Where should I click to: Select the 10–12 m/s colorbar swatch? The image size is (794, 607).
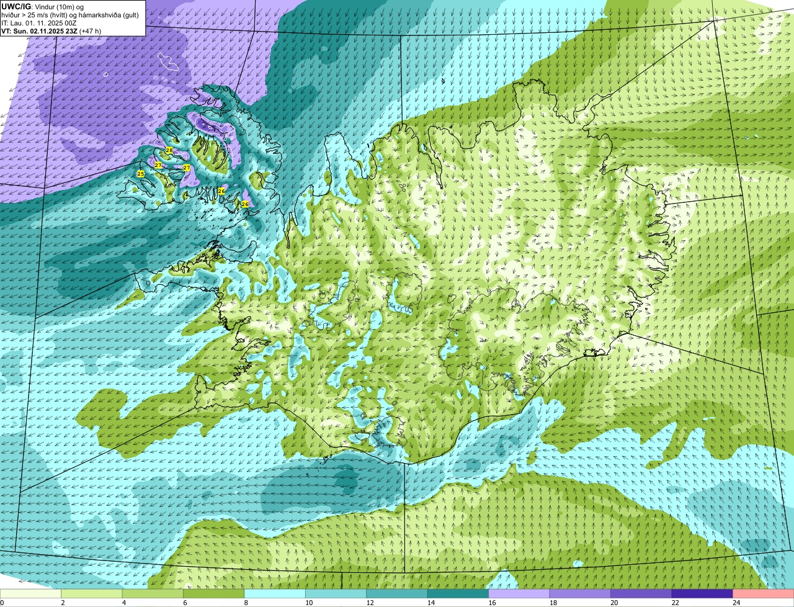pyautogui.click(x=336, y=594)
